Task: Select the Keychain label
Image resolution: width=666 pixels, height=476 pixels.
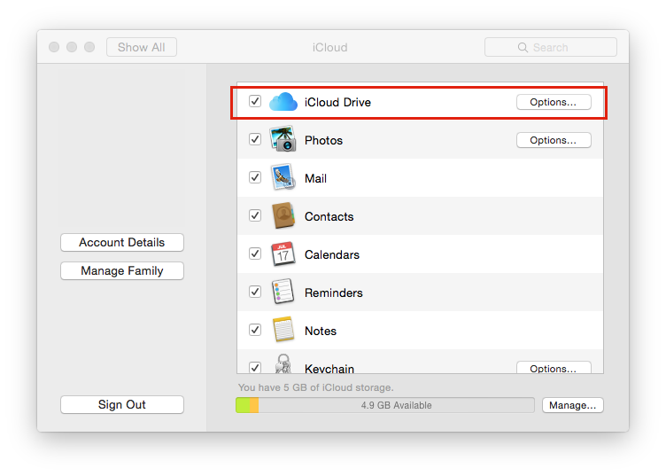Action: tap(329, 369)
